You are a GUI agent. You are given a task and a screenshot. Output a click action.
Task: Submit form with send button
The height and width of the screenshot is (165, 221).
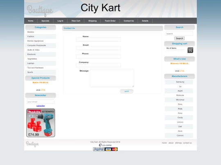(x=126, y=91)
